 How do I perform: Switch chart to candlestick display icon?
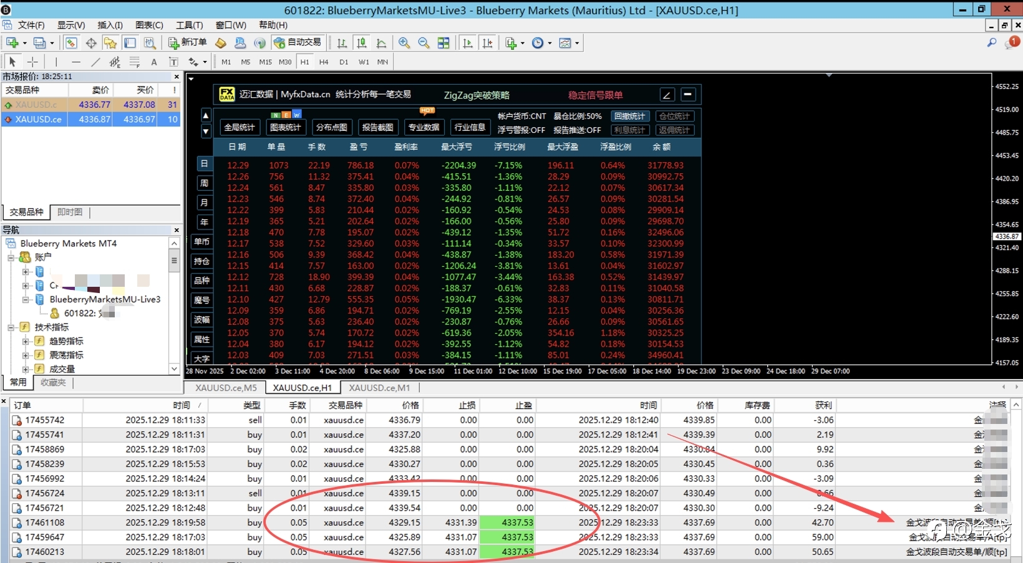click(361, 43)
